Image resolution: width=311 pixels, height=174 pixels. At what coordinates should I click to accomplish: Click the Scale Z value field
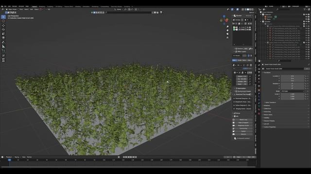[293, 99]
